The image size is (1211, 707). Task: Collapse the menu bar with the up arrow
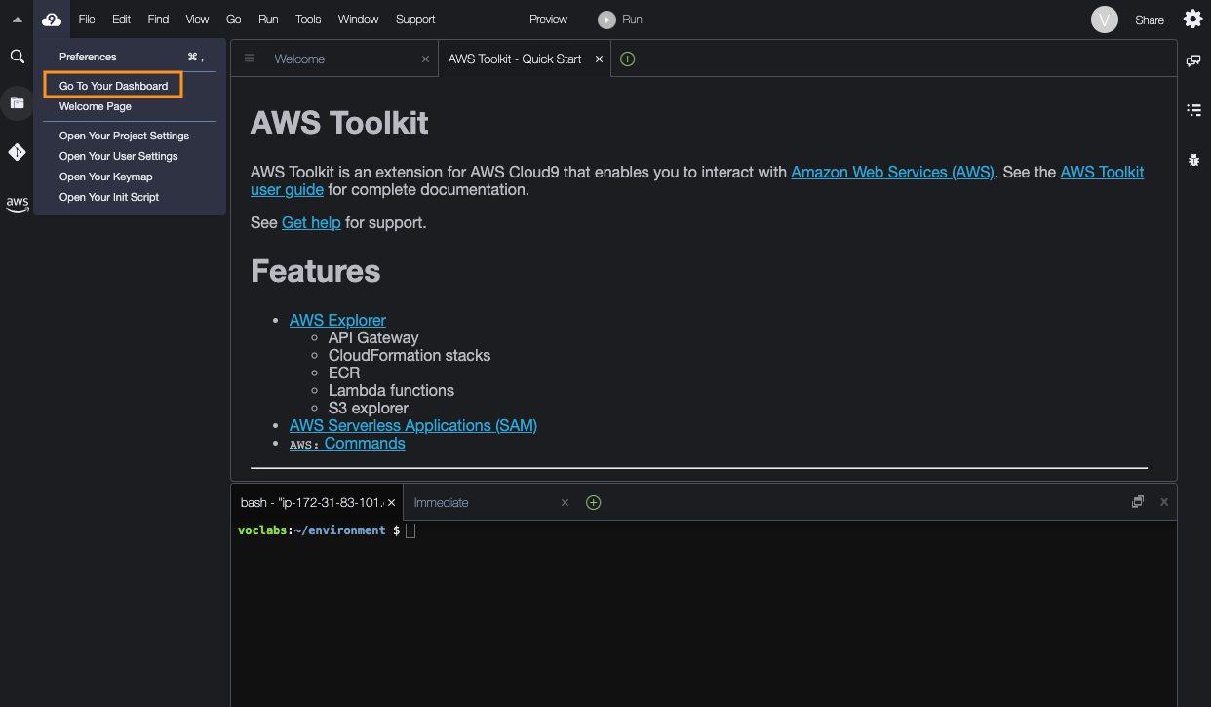(x=17, y=20)
